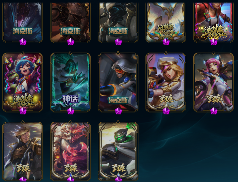Screen dimensions: 238x182
Task: Click the gem under the orange-visor 海克斯 card
Action: tap(118, 111)
